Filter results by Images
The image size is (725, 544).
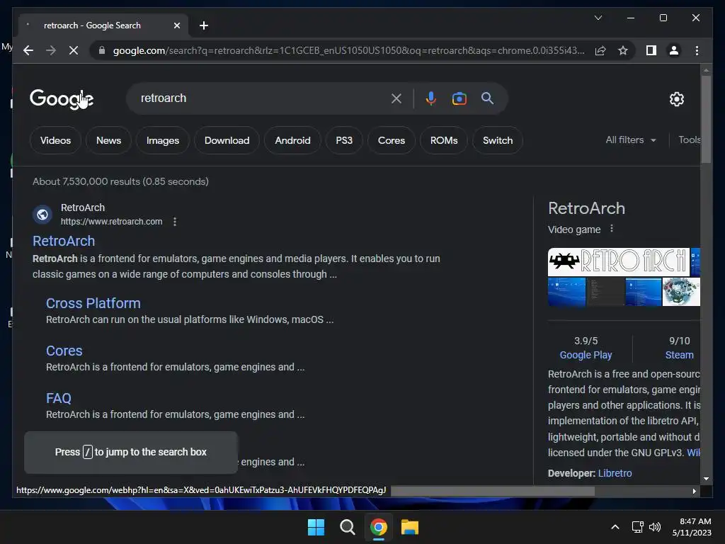point(163,140)
